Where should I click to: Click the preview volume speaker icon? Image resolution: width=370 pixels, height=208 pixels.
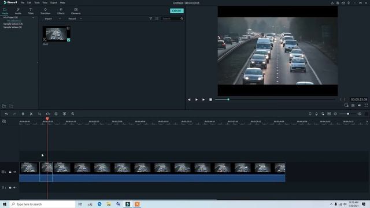360,105
